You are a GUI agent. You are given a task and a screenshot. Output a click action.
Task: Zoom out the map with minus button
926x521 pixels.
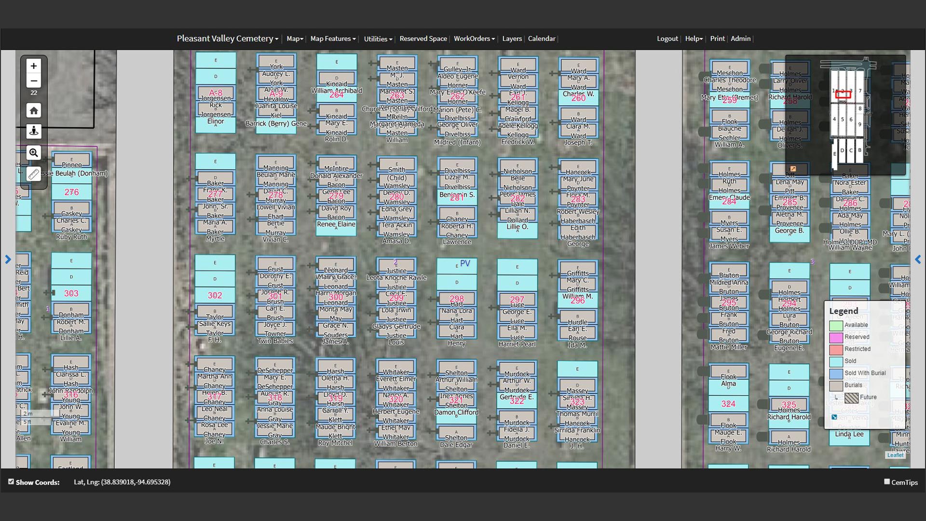33,81
